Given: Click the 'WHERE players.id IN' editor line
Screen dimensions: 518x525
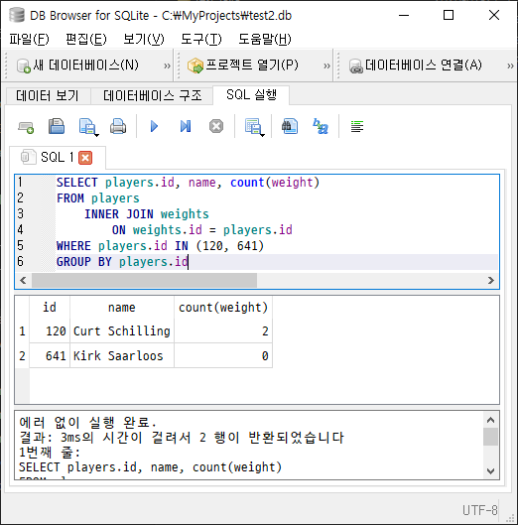Looking at the screenshot, I should click(x=160, y=246).
